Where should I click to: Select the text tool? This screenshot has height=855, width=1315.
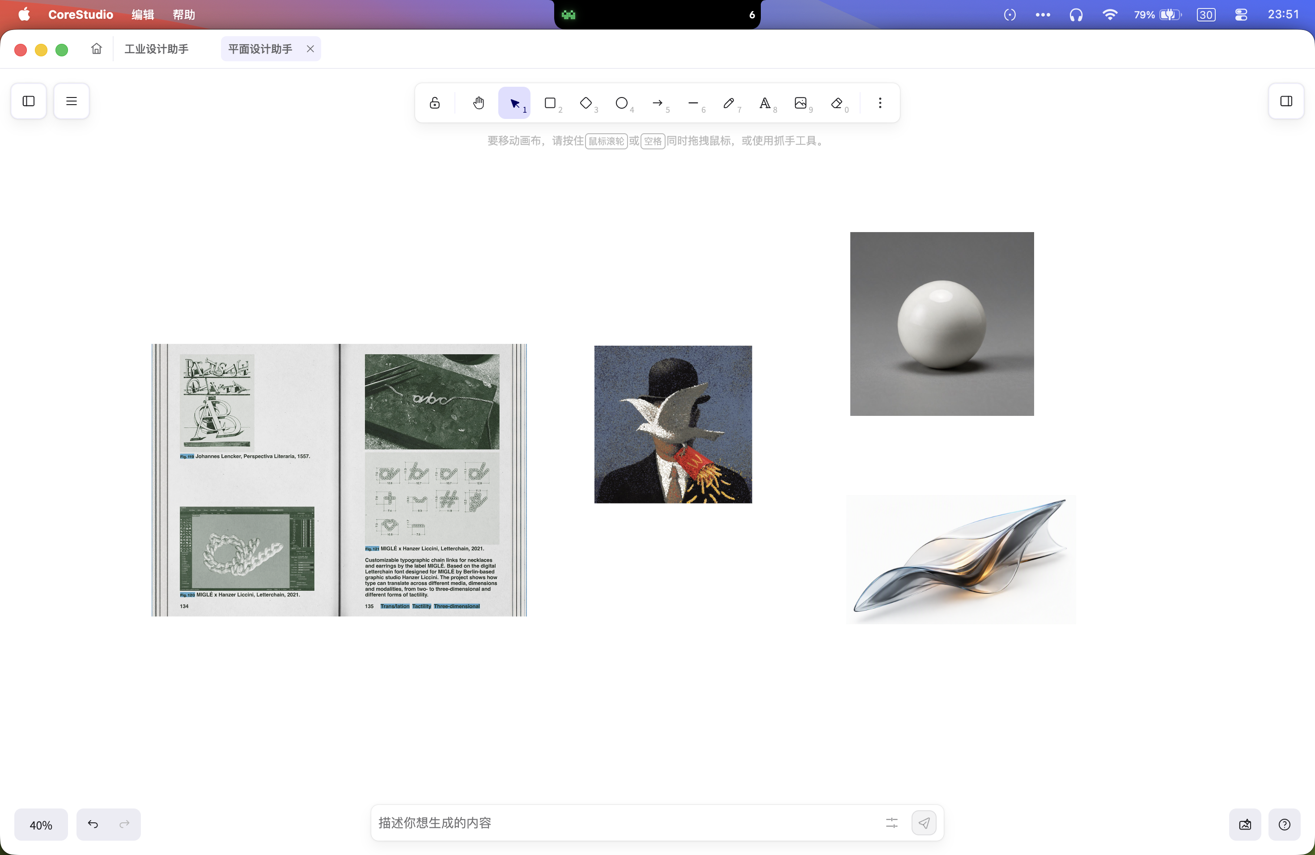point(765,103)
